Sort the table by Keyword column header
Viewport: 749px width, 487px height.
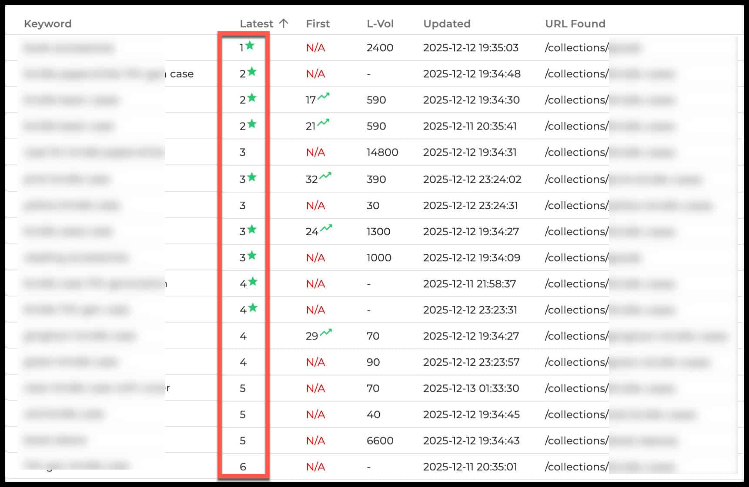coord(47,23)
